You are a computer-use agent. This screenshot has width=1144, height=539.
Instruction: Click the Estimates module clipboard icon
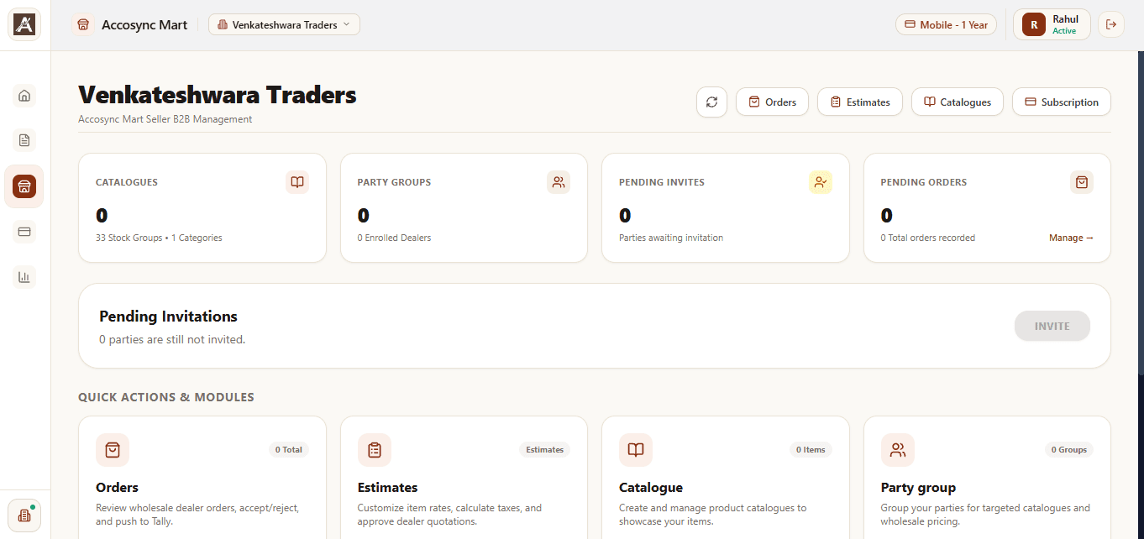375,450
